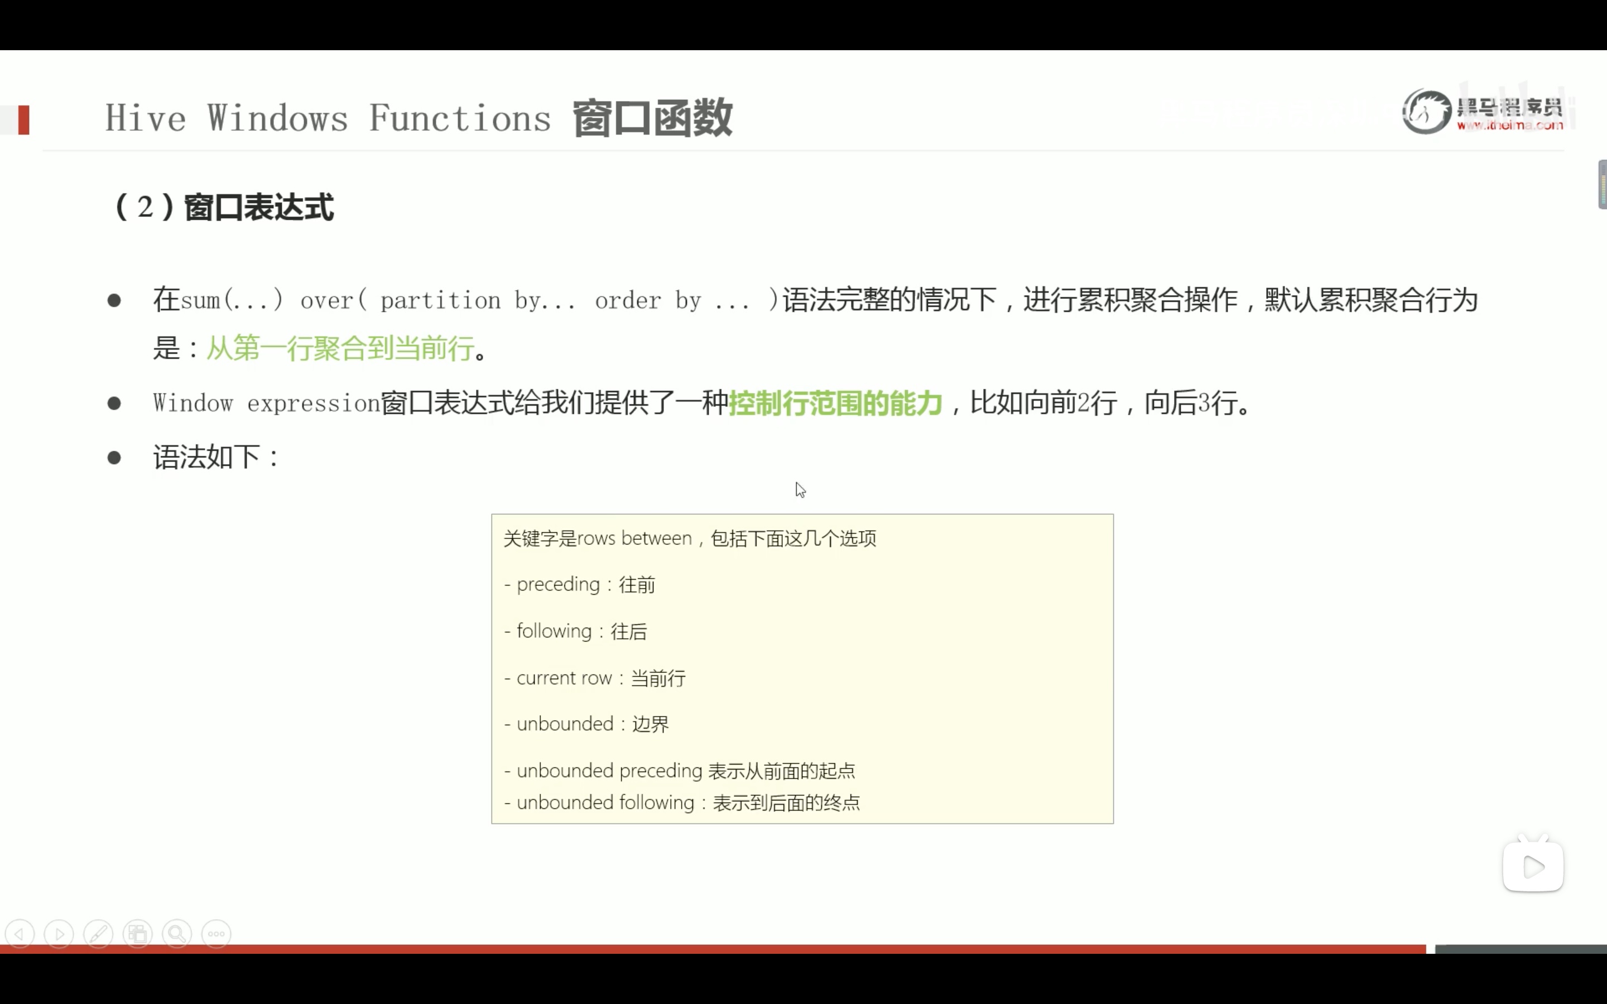Click the text 'Window expression' in second bullet
Screen dimensions: 1607x1004
pos(266,403)
